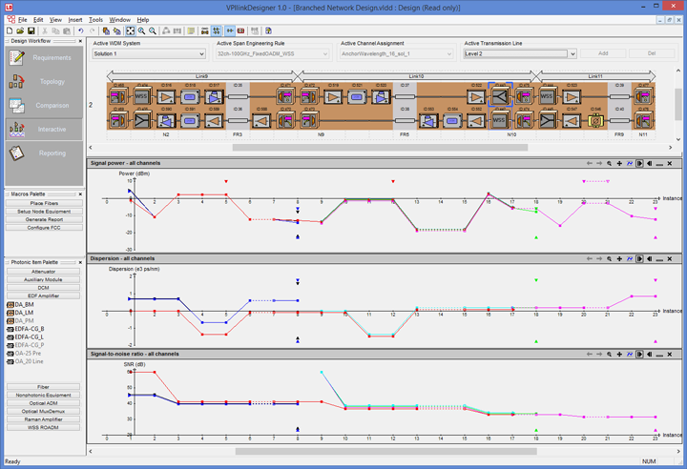Toggle line chart mode in Signal power panel
The width and height of the screenshot is (687, 469).
pos(630,163)
